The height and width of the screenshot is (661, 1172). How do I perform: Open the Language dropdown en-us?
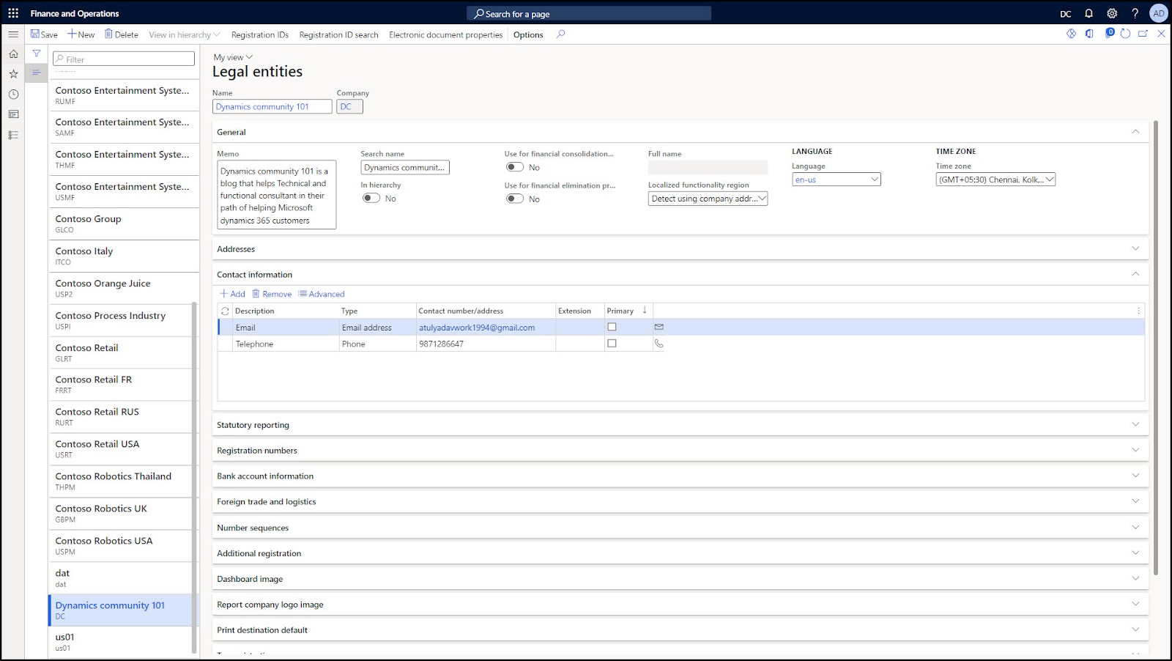pyautogui.click(x=836, y=180)
